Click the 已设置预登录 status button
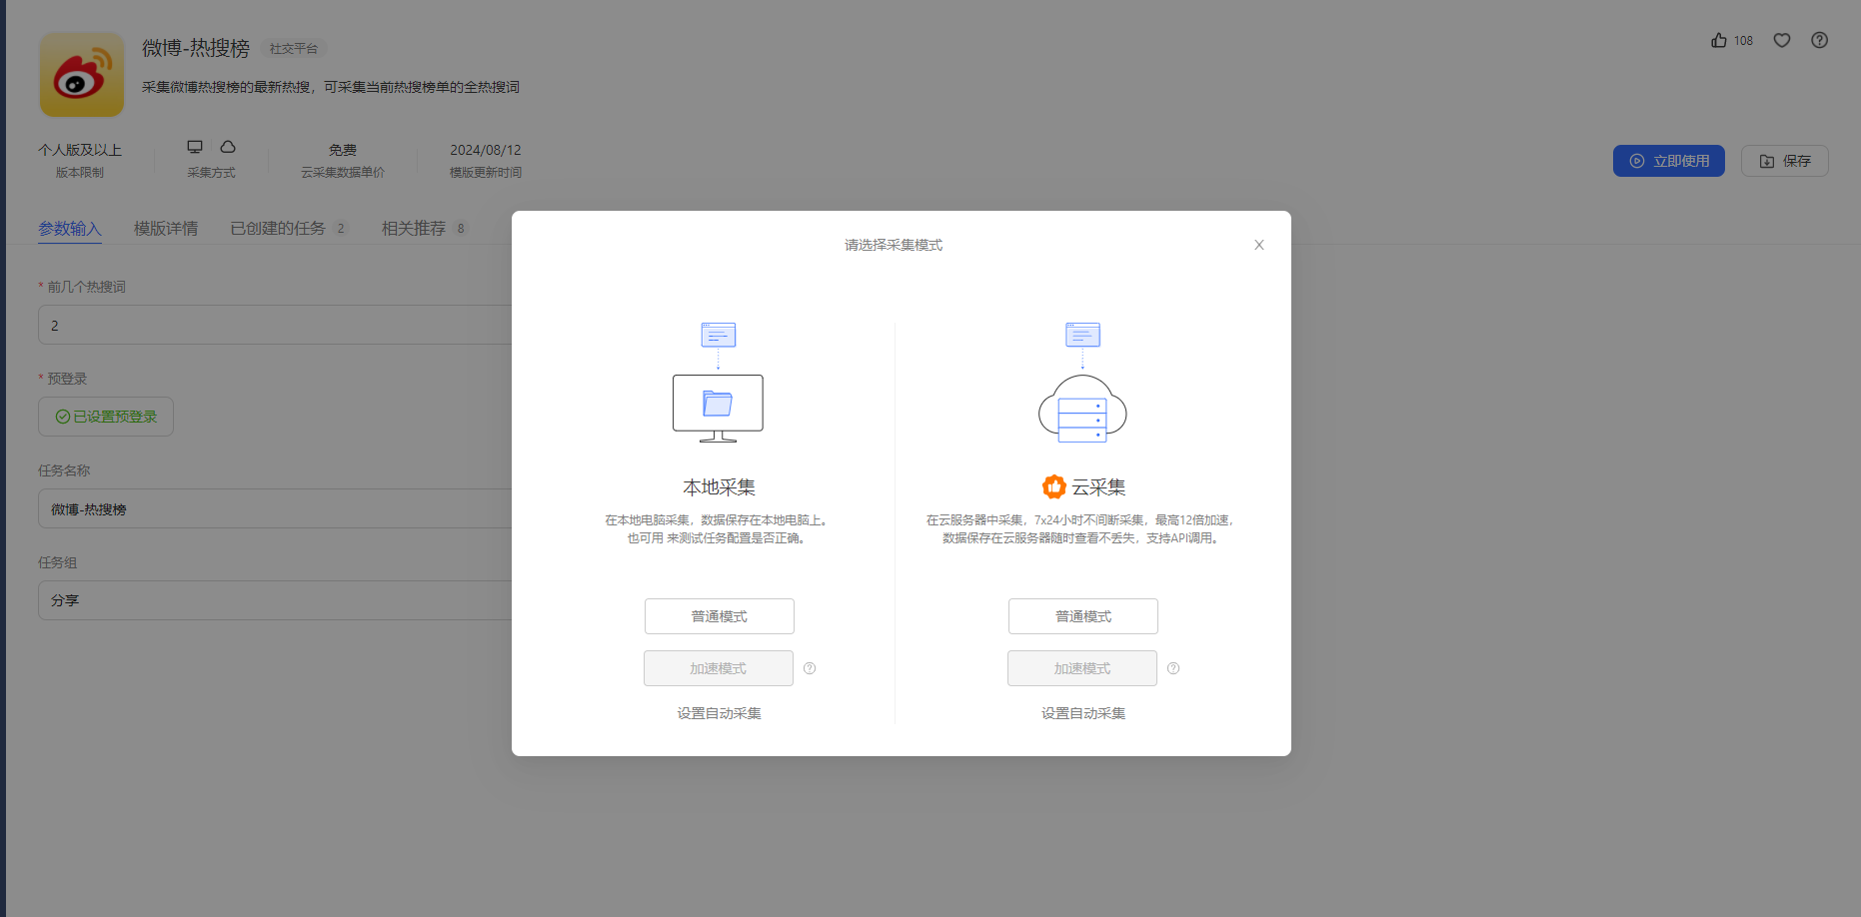This screenshot has width=1861, height=917. pos(106,417)
